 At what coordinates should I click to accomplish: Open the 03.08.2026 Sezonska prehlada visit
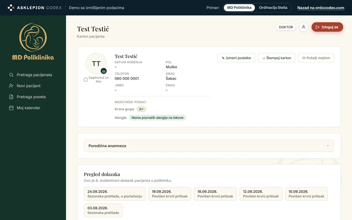tap(103, 210)
